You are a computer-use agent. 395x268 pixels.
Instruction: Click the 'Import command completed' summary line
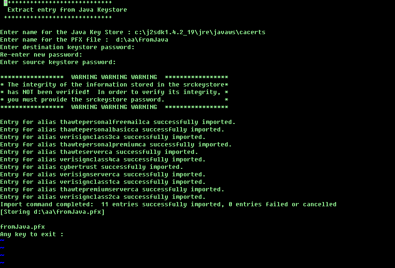(168, 204)
